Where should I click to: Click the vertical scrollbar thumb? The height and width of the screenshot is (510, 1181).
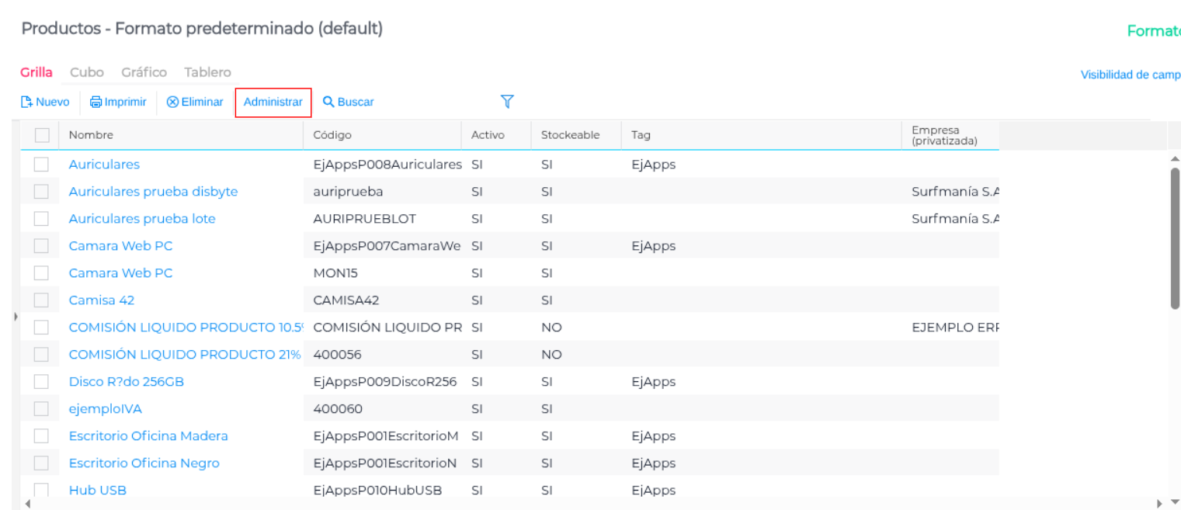(1175, 238)
